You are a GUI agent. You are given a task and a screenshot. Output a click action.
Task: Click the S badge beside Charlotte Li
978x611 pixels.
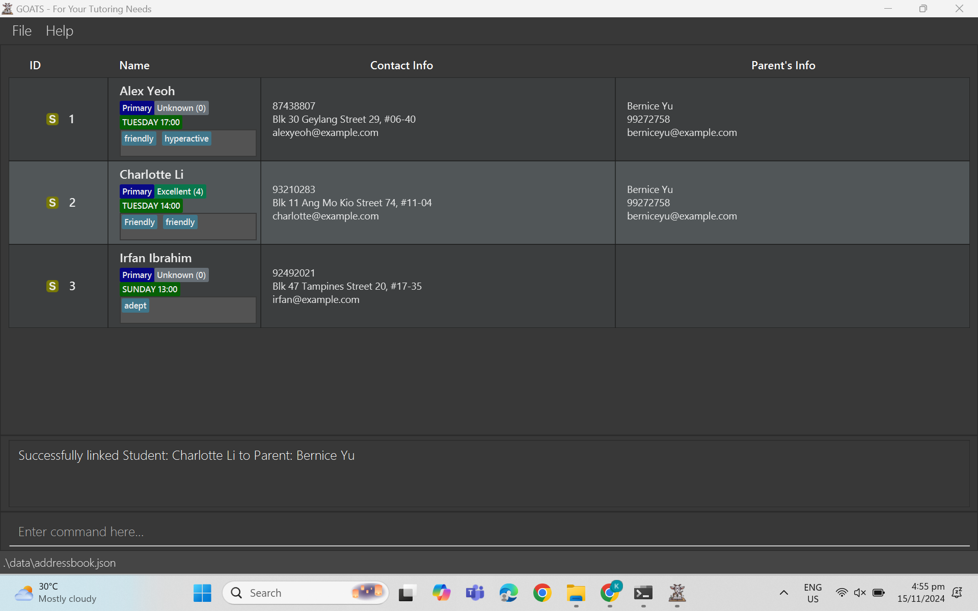[52, 203]
